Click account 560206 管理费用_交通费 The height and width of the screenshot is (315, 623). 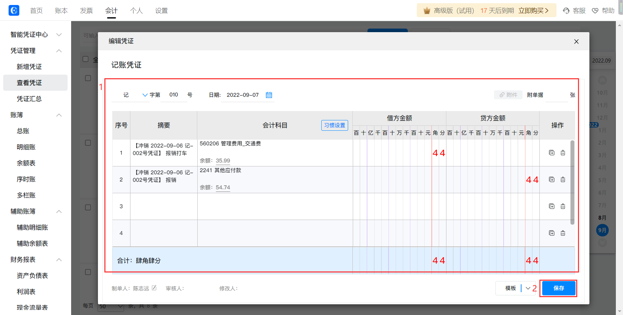click(x=230, y=144)
